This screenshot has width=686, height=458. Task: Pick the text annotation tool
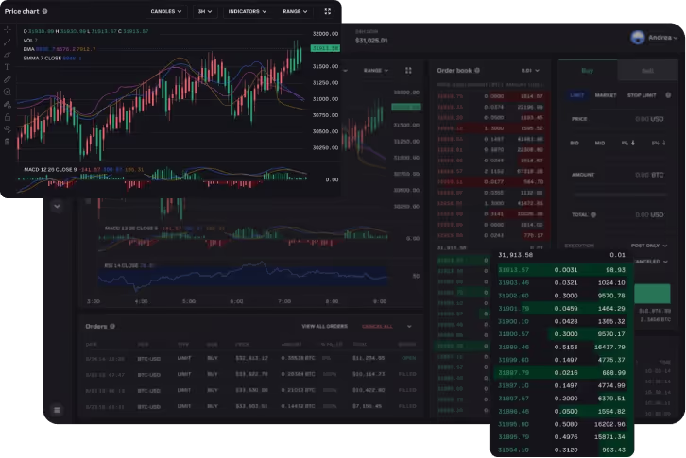coord(8,67)
